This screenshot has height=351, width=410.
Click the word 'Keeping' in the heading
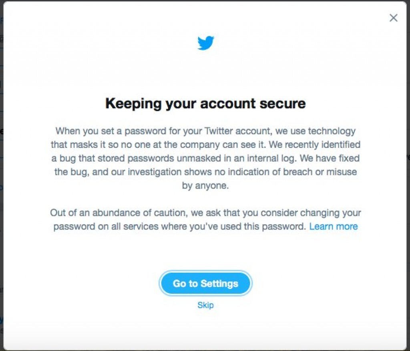pyautogui.click(x=133, y=104)
